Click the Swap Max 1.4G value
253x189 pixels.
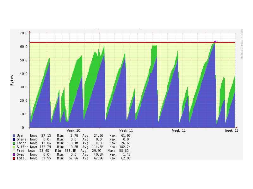126,155
